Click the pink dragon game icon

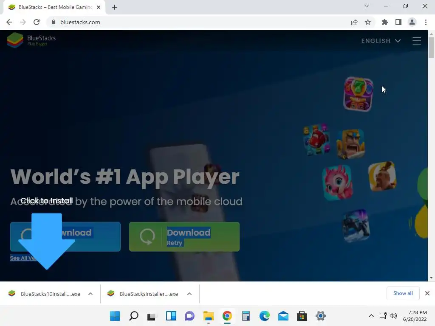(x=338, y=183)
